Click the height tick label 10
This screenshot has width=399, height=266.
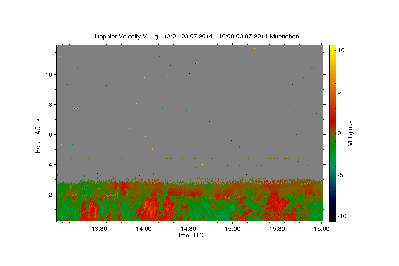tap(49, 74)
